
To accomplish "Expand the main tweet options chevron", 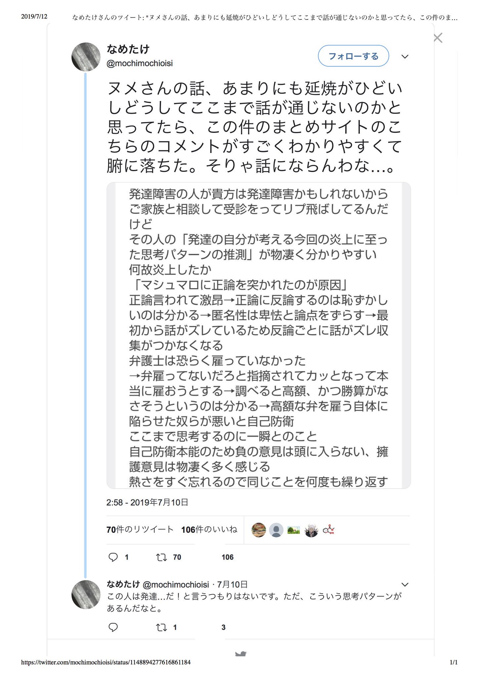I will click(405, 57).
